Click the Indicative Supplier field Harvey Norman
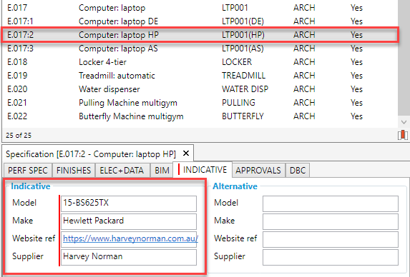The height and width of the screenshot is (277, 410). coord(129,257)
